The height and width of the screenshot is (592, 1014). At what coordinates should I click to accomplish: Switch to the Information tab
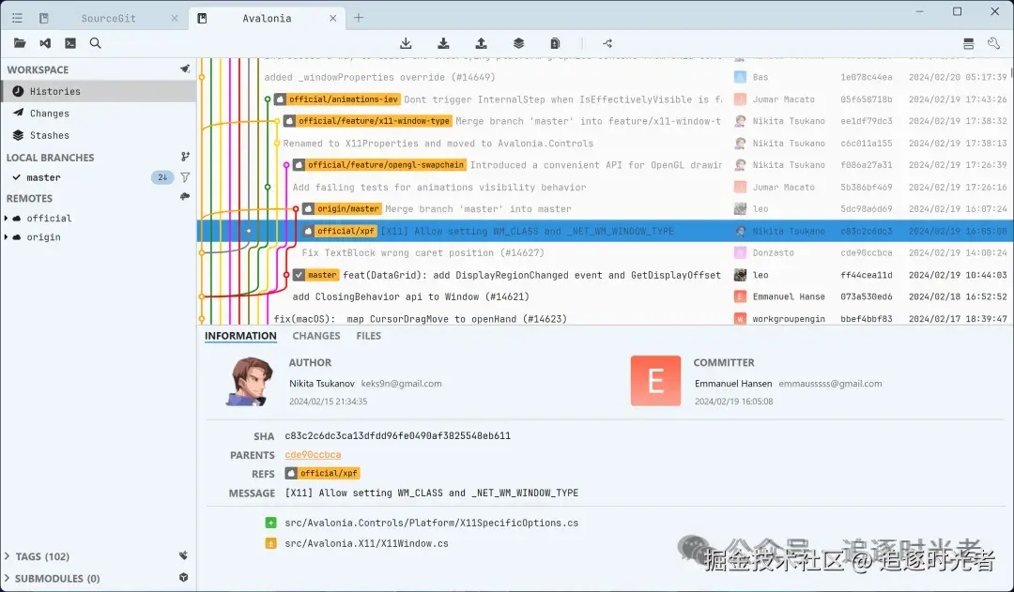pos(240,336)
